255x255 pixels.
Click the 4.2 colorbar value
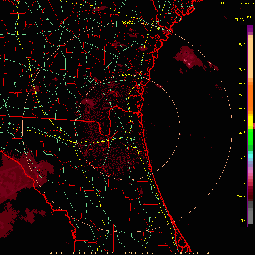point(242,120)
